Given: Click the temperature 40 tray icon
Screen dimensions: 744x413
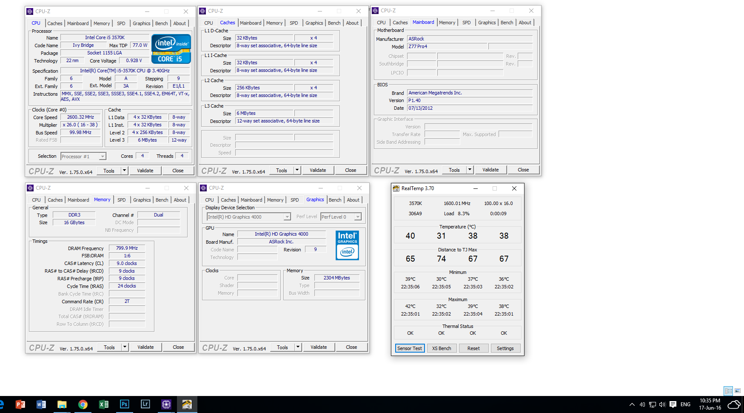Looking at the screenshot, I should (642, 404).
